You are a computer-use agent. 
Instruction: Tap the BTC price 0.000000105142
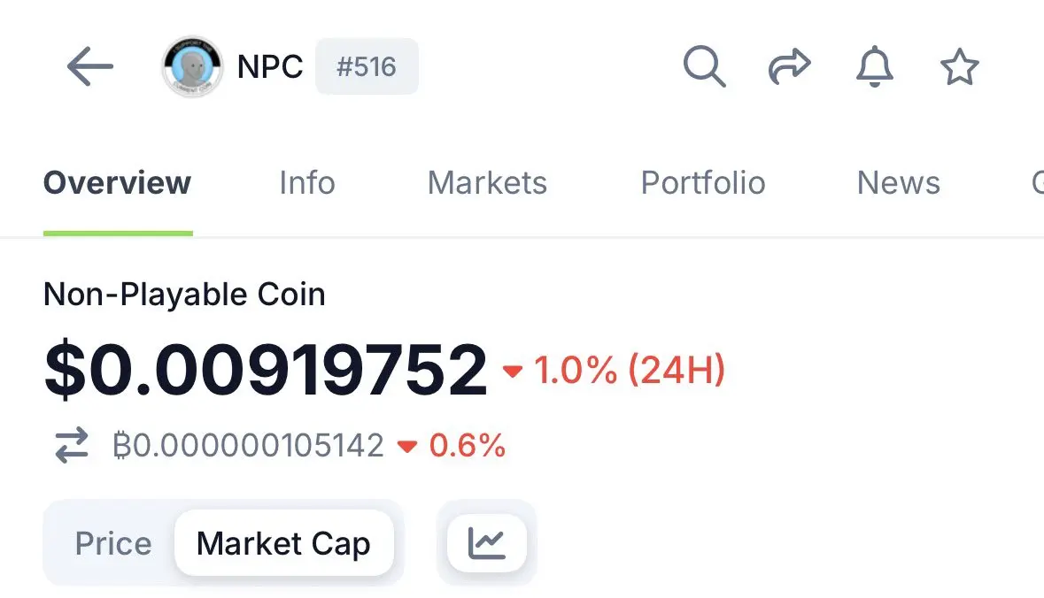248,445
